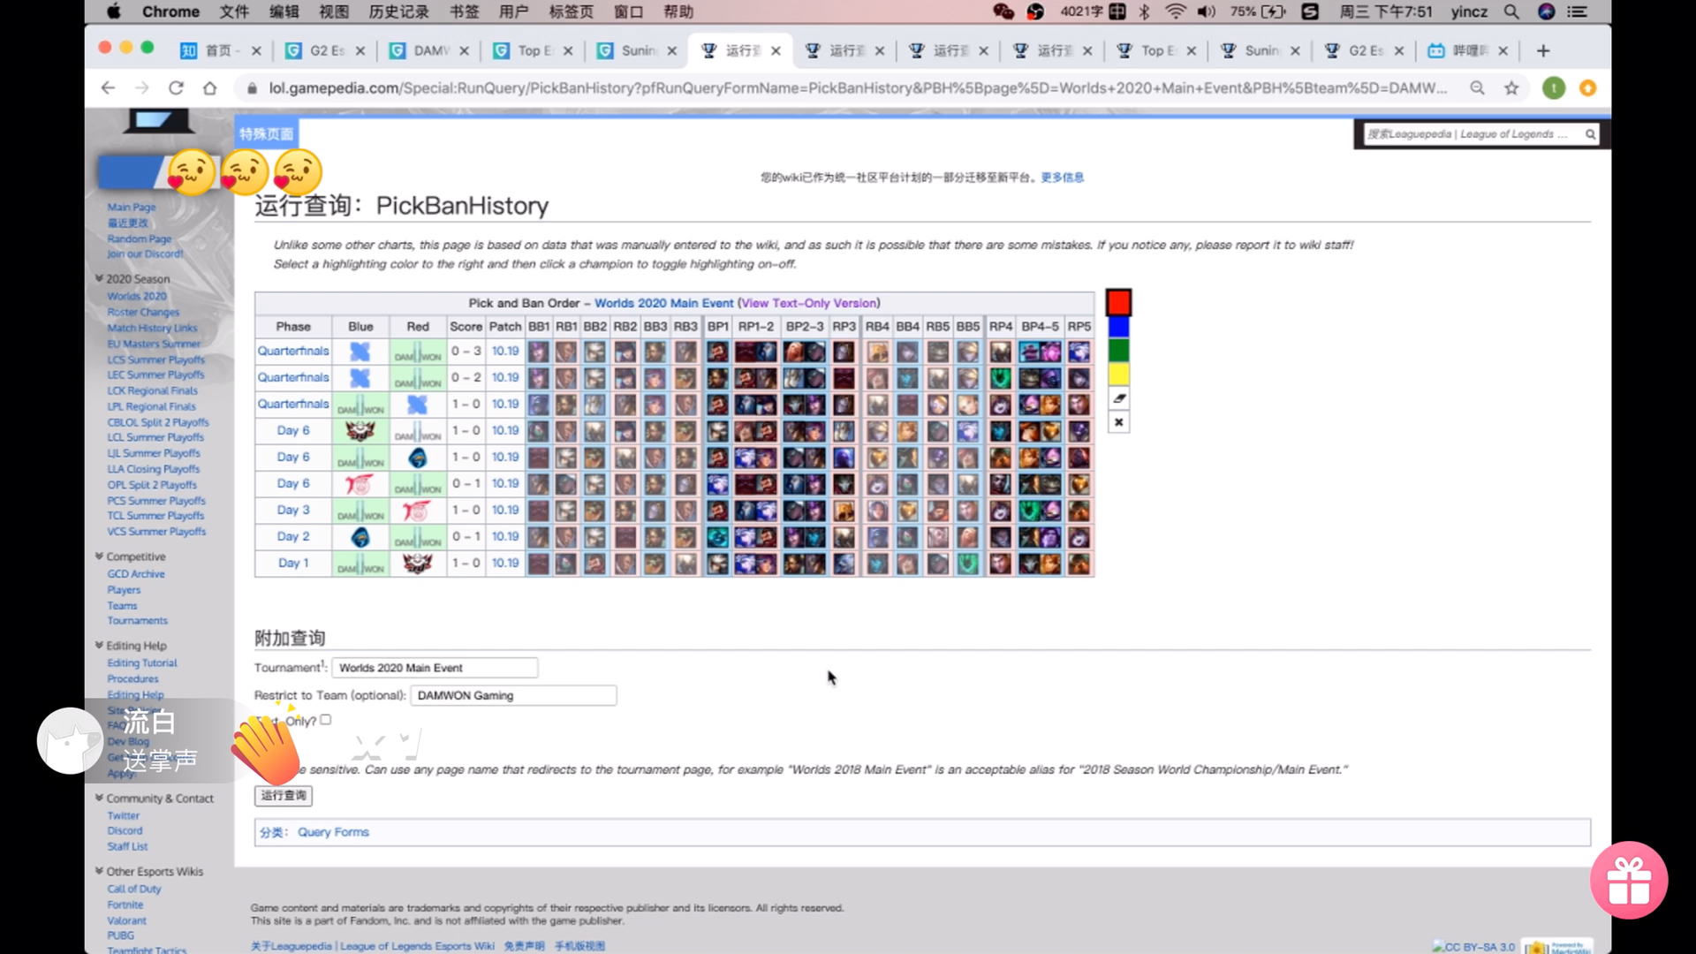Click the browser address bar URL
Viewport: 1696px width, 954px height.
pyautogui.click(x=858, y=87)
